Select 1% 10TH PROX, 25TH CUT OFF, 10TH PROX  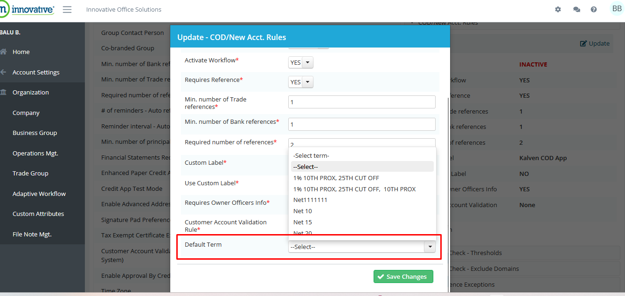362,189
